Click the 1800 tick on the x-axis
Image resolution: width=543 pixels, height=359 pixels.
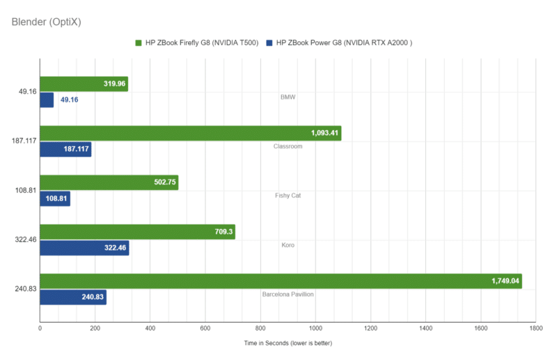click(536, 328)
